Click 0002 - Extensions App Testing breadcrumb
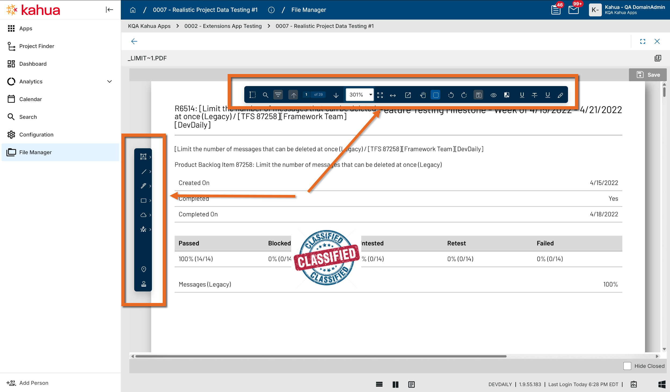This screenshot has width=670, height=392. [223, 26]
